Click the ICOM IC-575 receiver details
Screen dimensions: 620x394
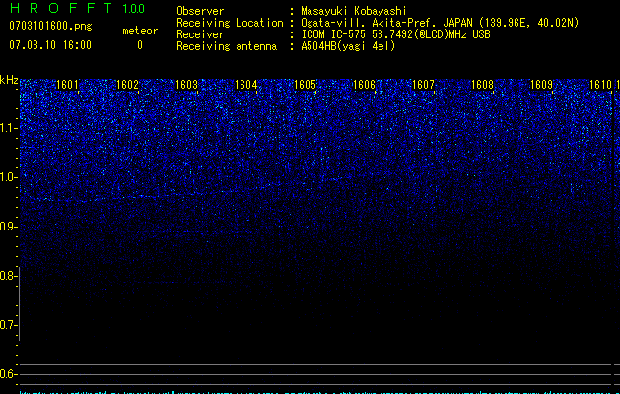click(x=395, y=34)
